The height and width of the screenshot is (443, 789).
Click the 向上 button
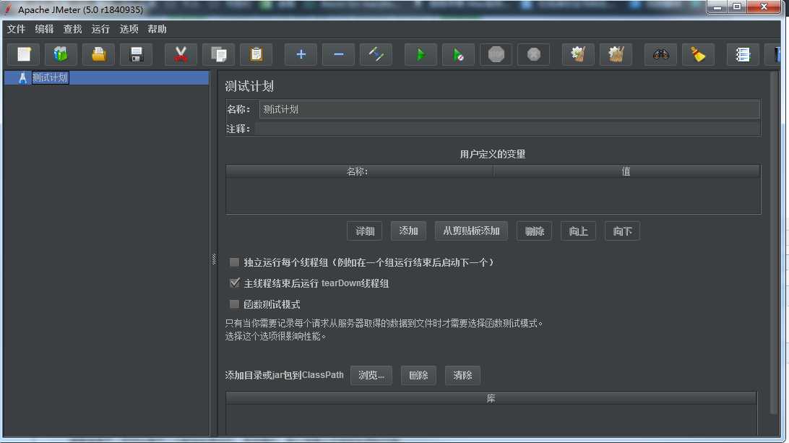point(578,231)
